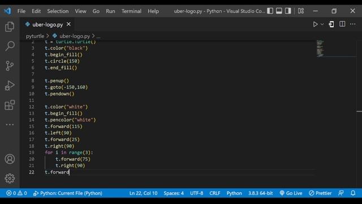
Task: Click pyturtle folder in breadcrumb
Action: click(x=35, y=36)
